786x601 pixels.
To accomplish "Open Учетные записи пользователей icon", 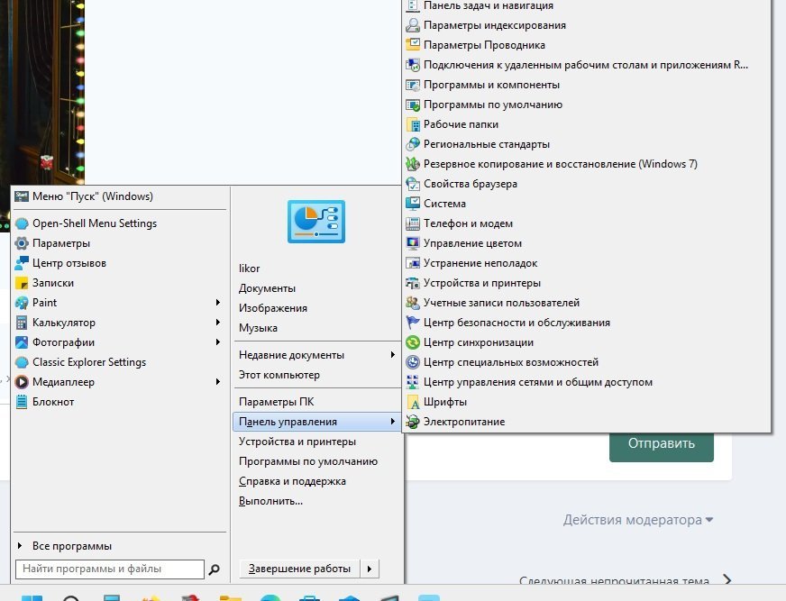I will (413, 303).
